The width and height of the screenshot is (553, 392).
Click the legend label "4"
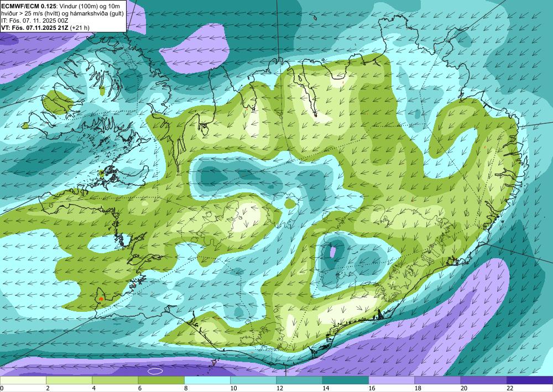coord(93,388)
